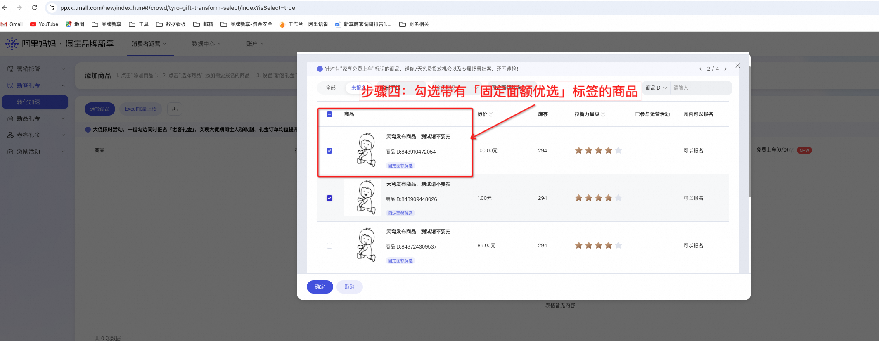This screenshot has height=341, width=879.
Task: Open the YouTube bookmark
Action: click(44, 24)
